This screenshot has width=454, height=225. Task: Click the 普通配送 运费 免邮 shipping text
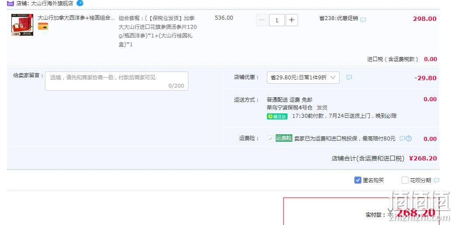290,100
